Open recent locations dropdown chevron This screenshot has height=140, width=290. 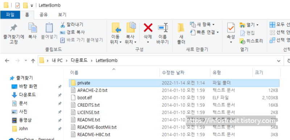click(x=26, y=60)
